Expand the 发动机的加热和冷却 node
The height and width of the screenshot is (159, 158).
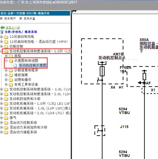point(1,99)
